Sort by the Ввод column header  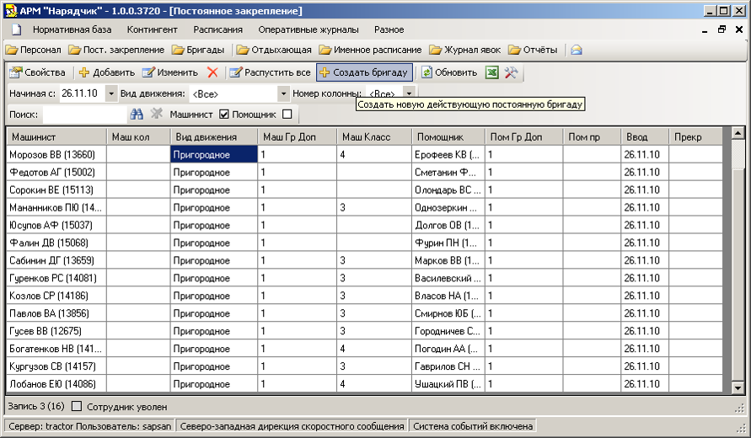(645, 137)
